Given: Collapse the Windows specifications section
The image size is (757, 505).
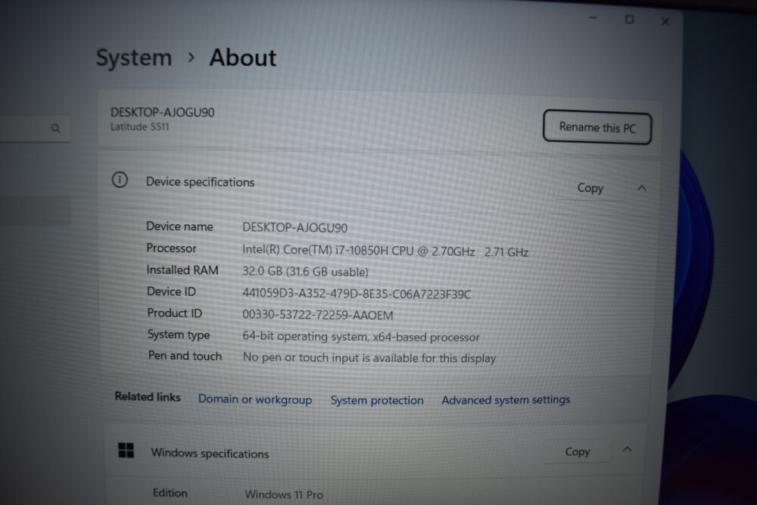Looking at the screenshot, I should pyautogui.click(x=627, y=450).
